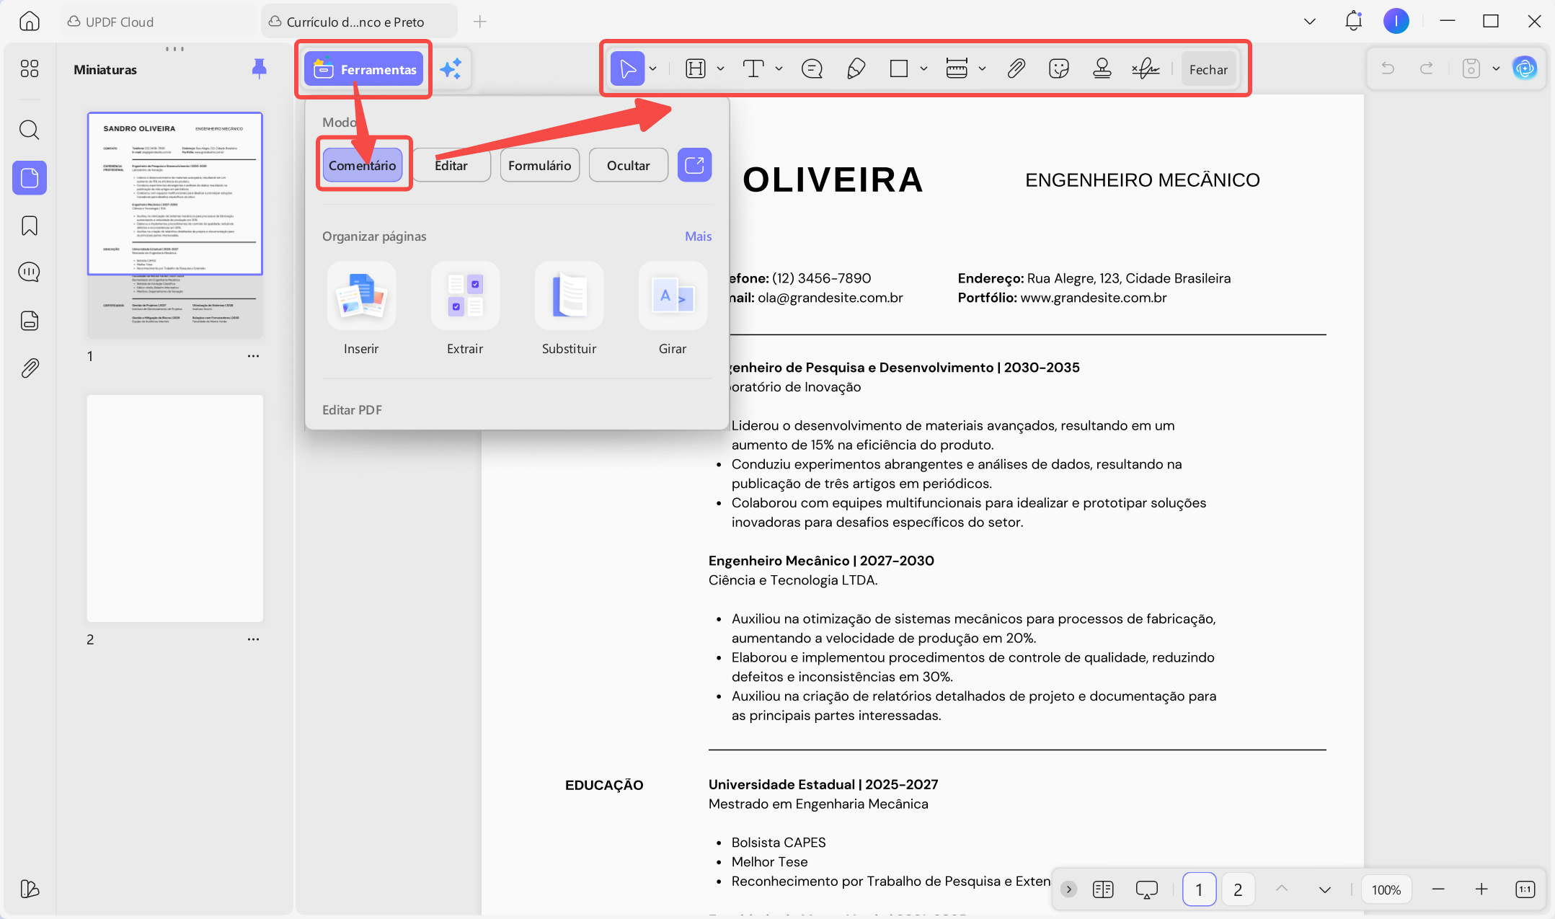Screen dimensions: 1555x919
Task: Click the save icon
Action: [x=1471, y=68]
